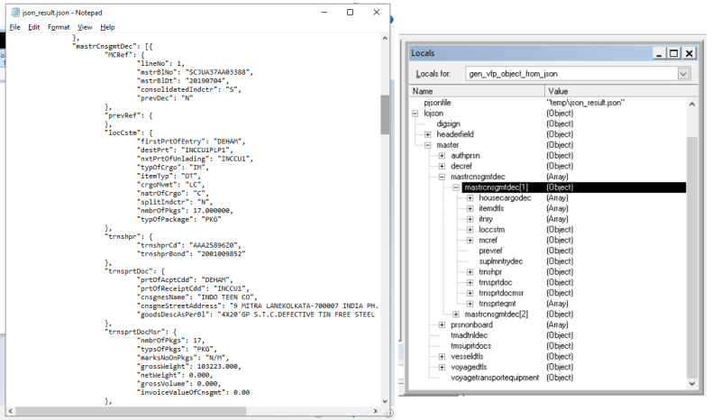Open the Locals for procedure dropdown
721x420 pixels.
point(683,74)
